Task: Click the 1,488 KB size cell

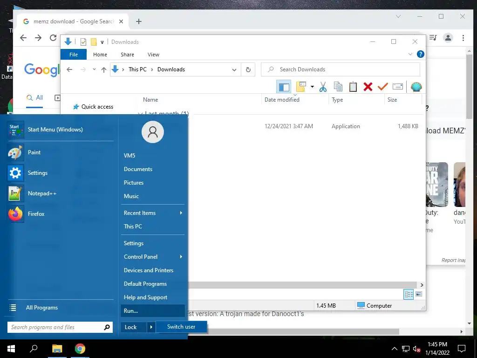Action: 408,126
